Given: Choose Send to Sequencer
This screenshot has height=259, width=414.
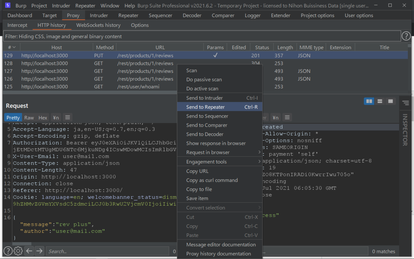Looking at the screenshot, I should (220, 116).
